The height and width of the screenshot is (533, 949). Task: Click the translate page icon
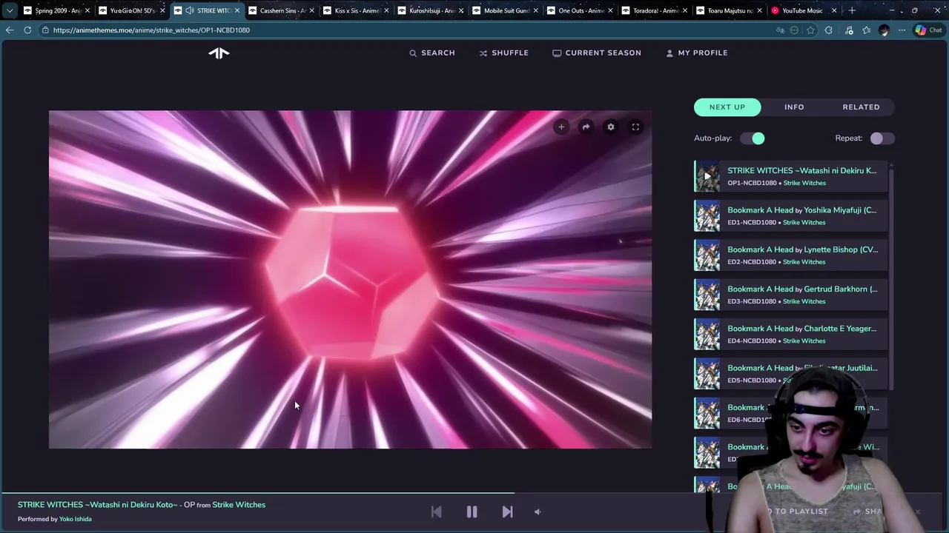pyautogui.click(x=780, y=30)
